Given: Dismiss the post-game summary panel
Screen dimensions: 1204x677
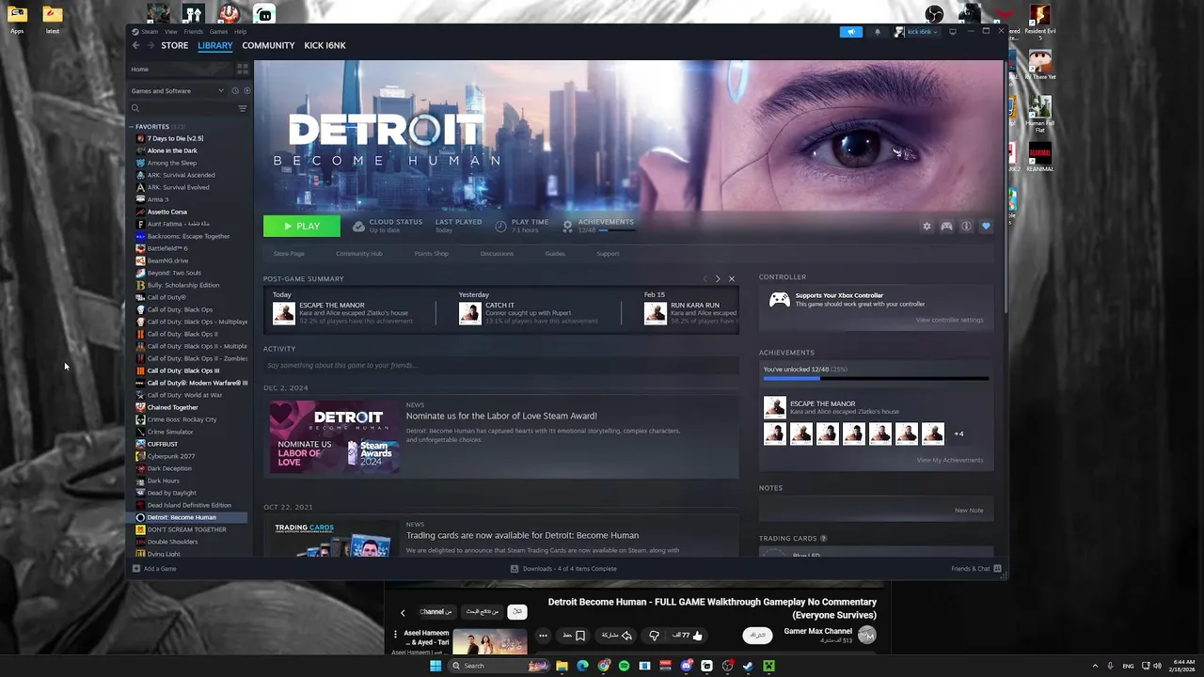Looking at the screenshot, I should pos(732,278).
